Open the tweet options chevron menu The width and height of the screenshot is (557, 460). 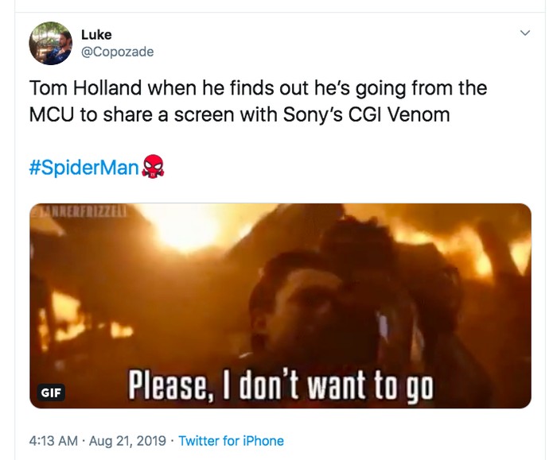pyautogui.click(x=524, y=33)
